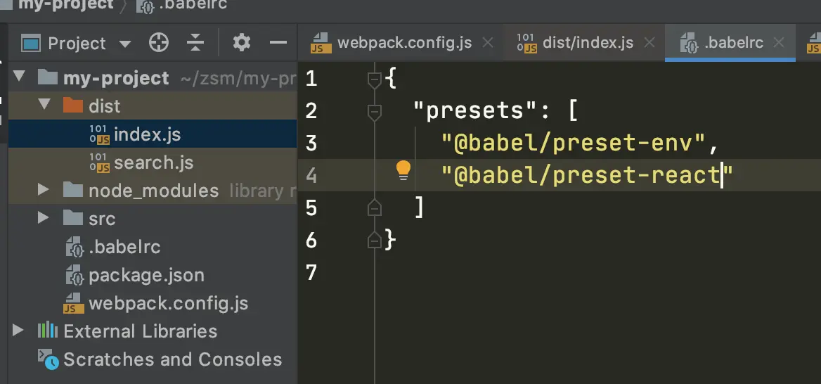821x384 pixels.
Task: Switch to webpack.config.js editor tab
Action: click(403, 42)
